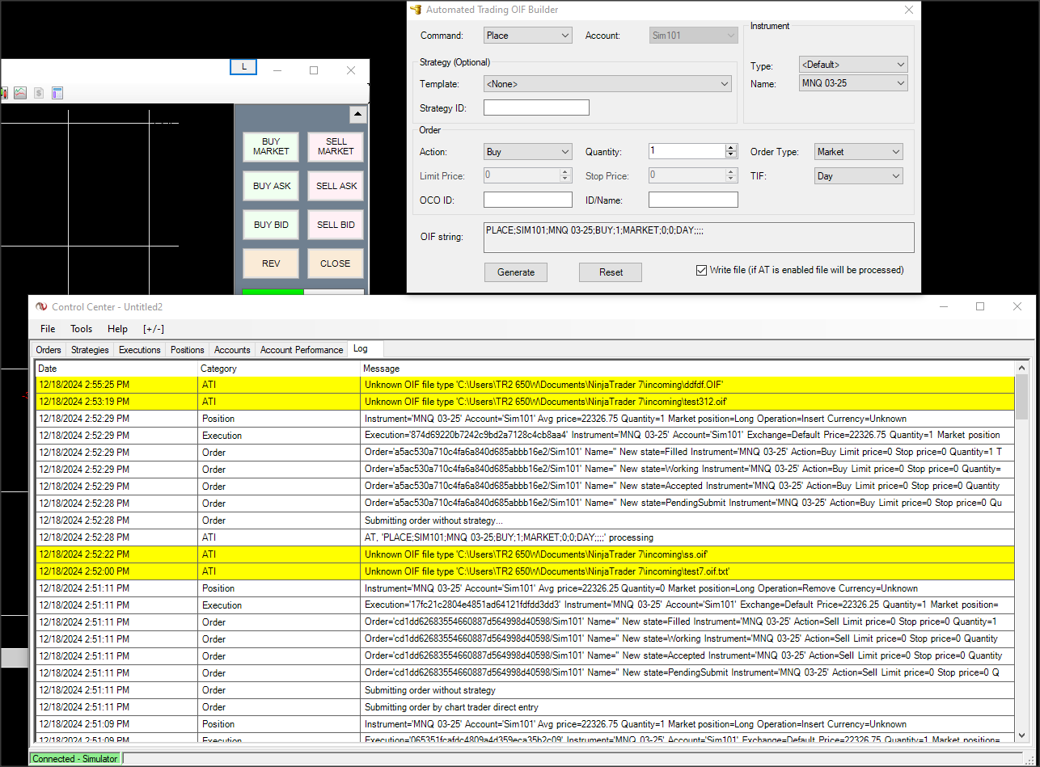Open the Indicators icon in chart toolbar
This screenshot has width=1040, height=767.
(20, 93)
